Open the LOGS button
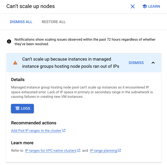 [x=22, y=108]
